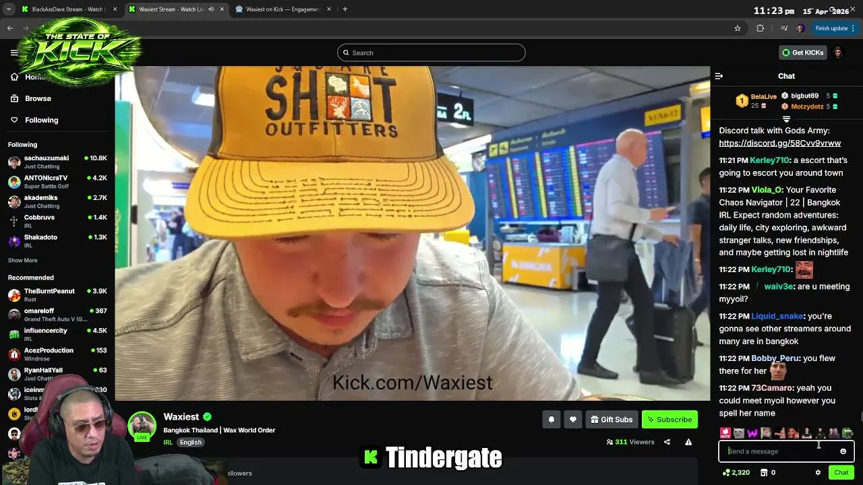Screen dimensions: 863x485
Task: Open sachauzumaki channel in Following list
Action: click(x=57, y=162)
